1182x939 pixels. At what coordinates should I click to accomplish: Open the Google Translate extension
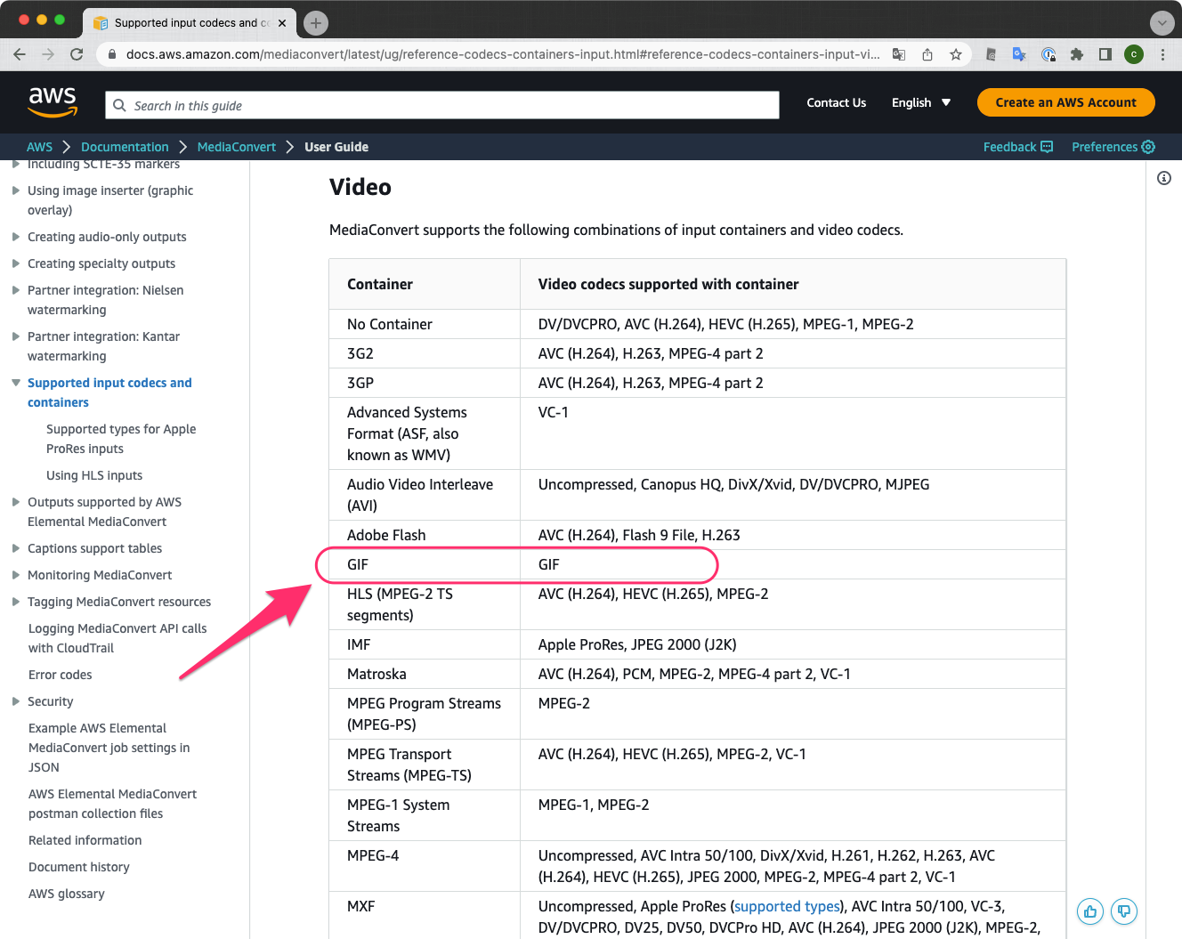(1019, 54)
